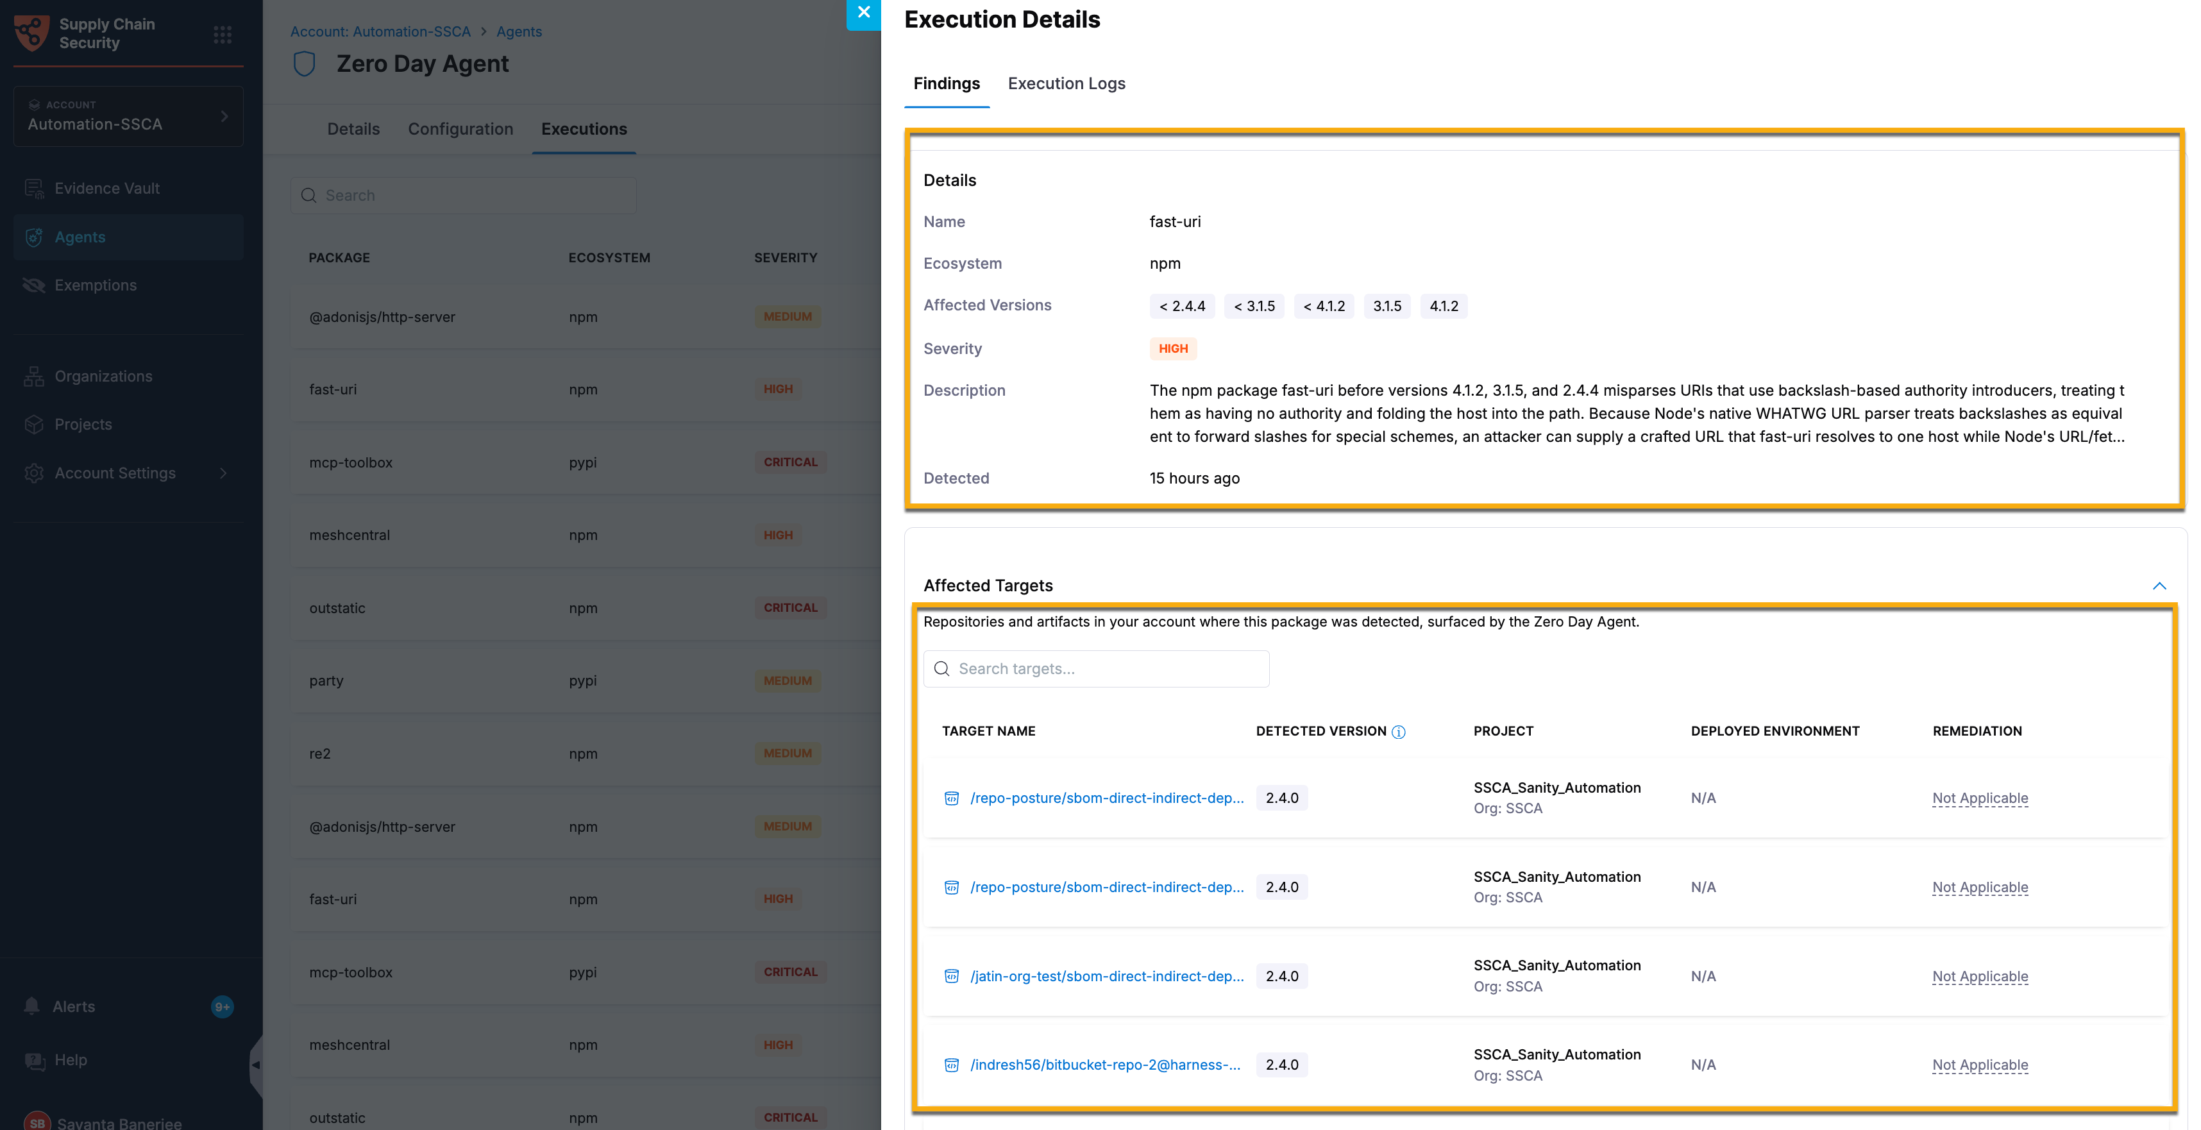
Task: Click the Organizations sidebar icon
Action: [34, 376]
